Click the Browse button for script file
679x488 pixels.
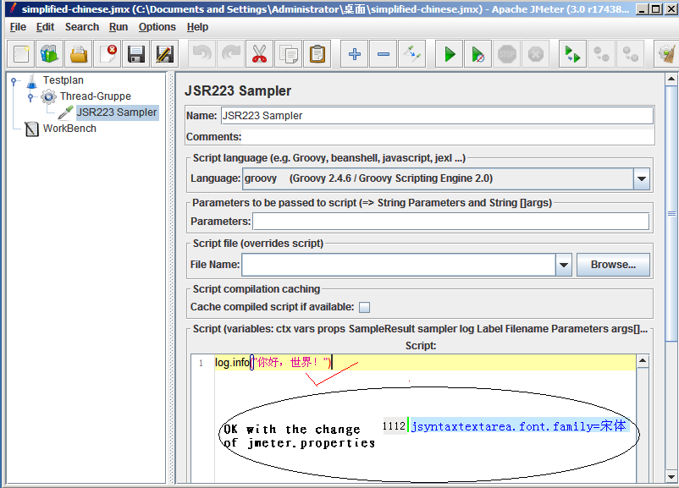(x=613, y=265)
